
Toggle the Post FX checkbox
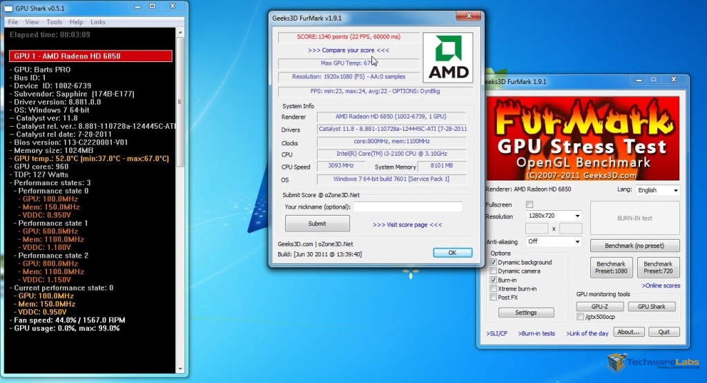pyautogui.click(x=493, y=298)
